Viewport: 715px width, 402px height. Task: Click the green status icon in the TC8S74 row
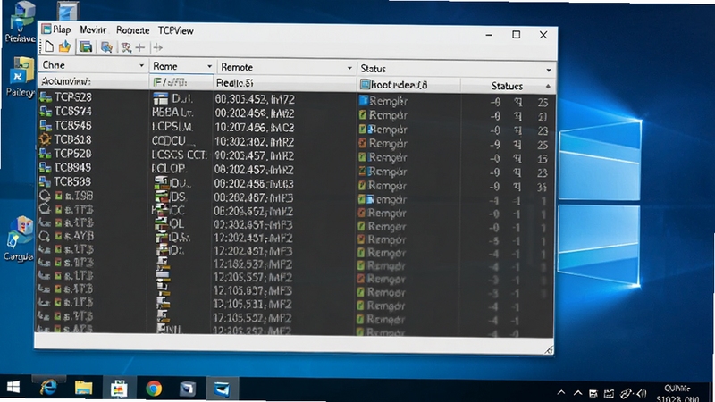tap(362, 115)
